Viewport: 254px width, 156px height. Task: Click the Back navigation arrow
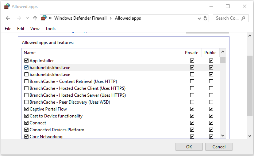click(x=8, y=18)
